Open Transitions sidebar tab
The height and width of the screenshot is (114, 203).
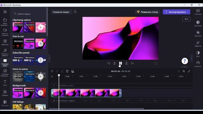(x=5, y=103)
